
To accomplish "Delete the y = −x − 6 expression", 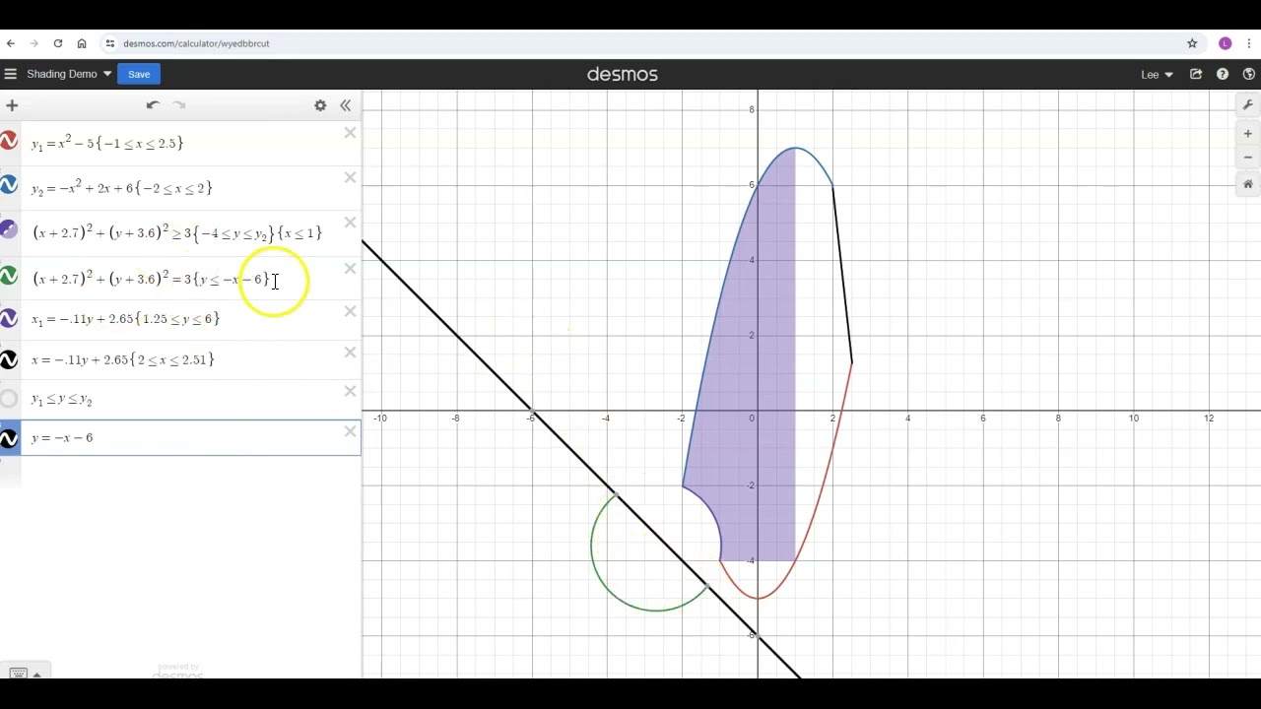I will 350,431.
